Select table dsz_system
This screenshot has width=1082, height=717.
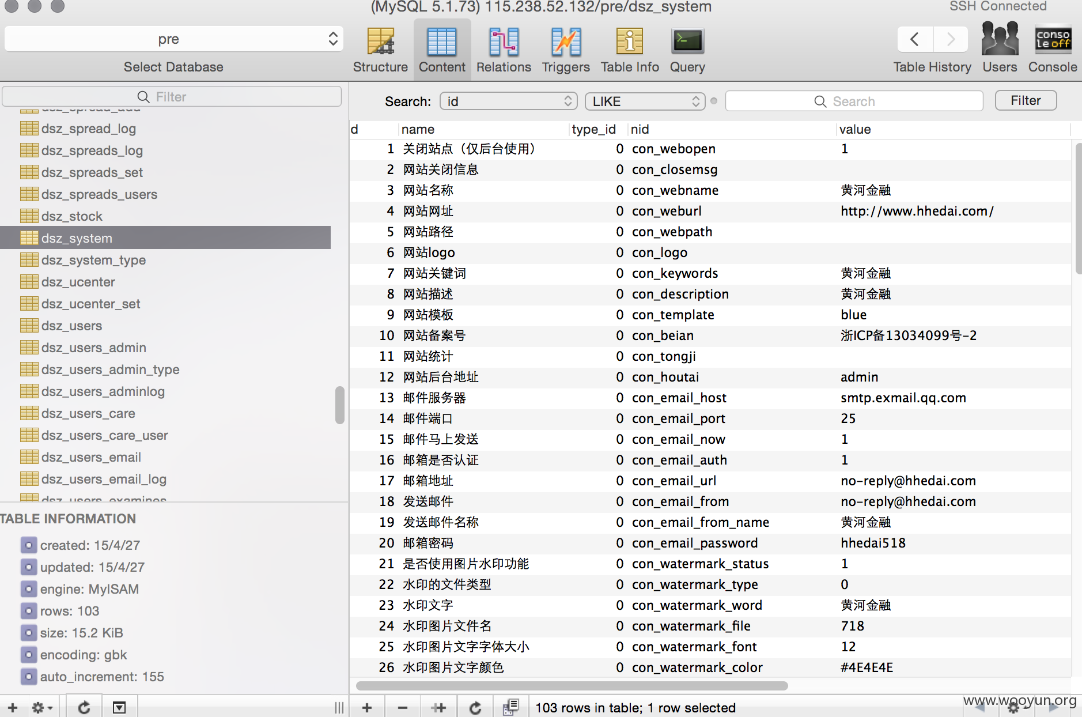click(x=165, y=238)
